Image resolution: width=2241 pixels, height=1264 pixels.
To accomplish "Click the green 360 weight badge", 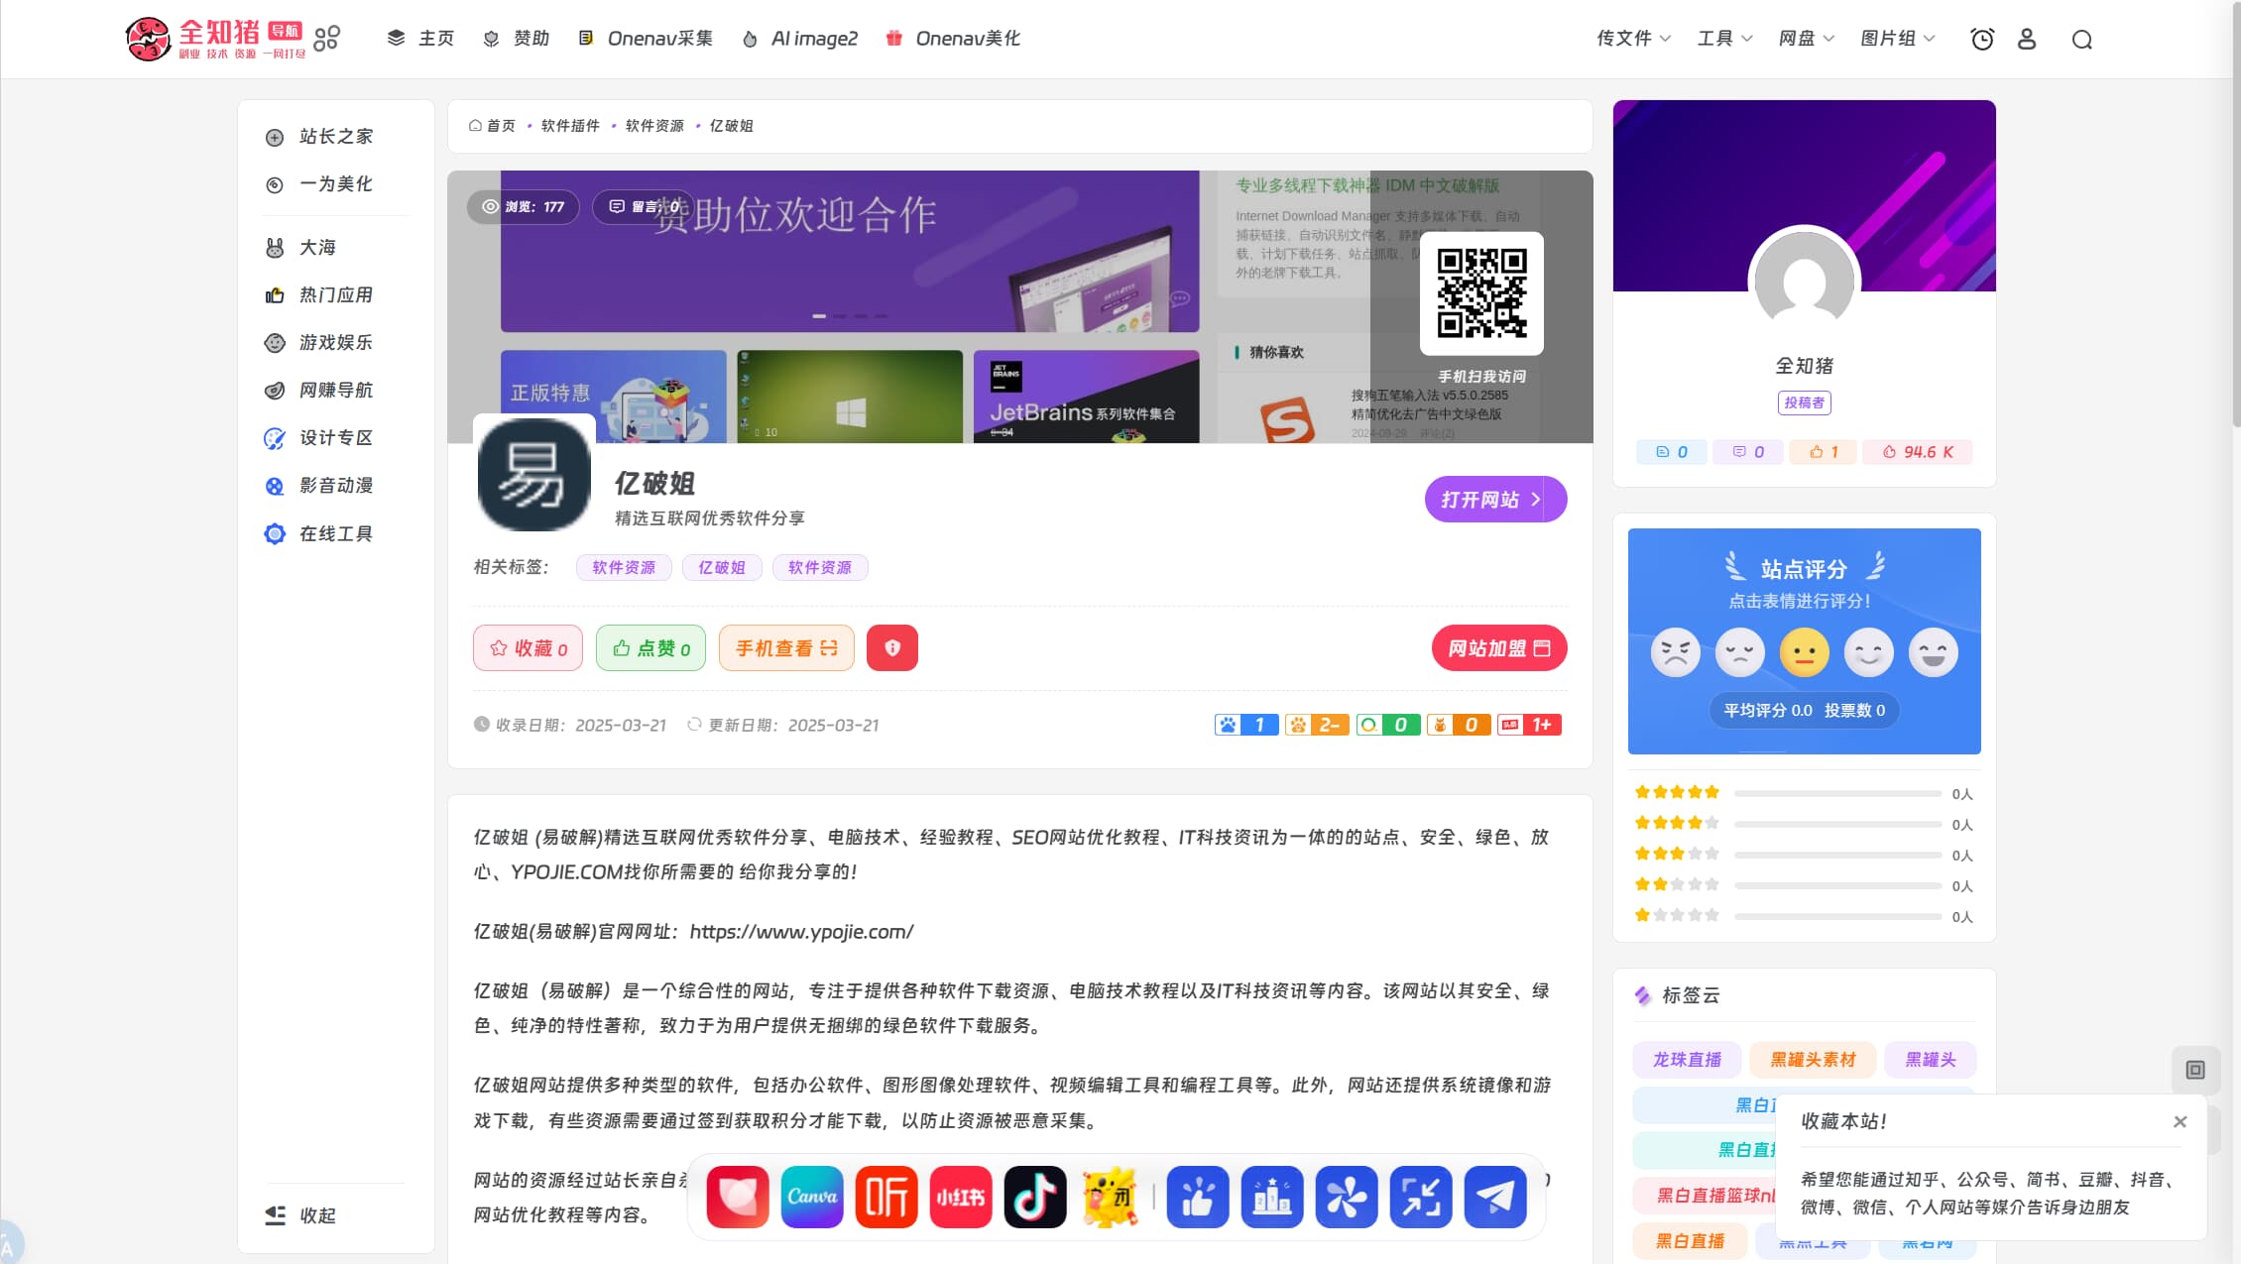I will (1388, 725).
